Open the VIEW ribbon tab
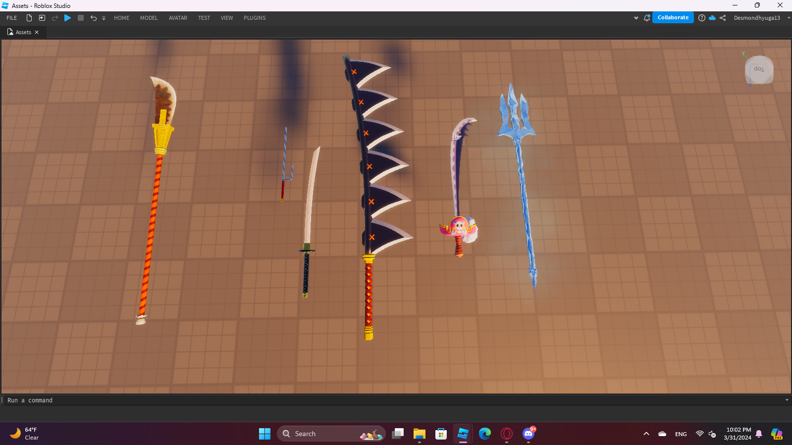Image resolution: width=792 pixels, height=445 pixels. click(227, 18)
